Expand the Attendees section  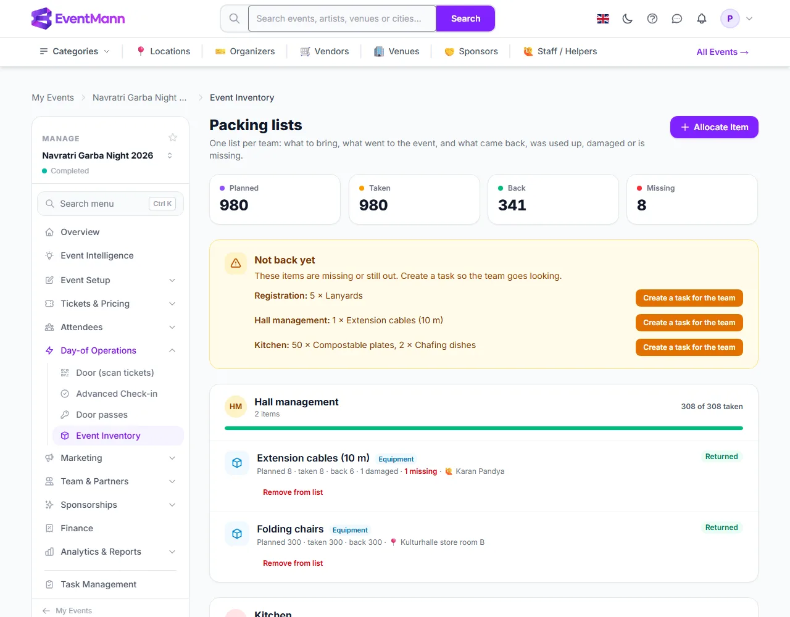(110, 327)
